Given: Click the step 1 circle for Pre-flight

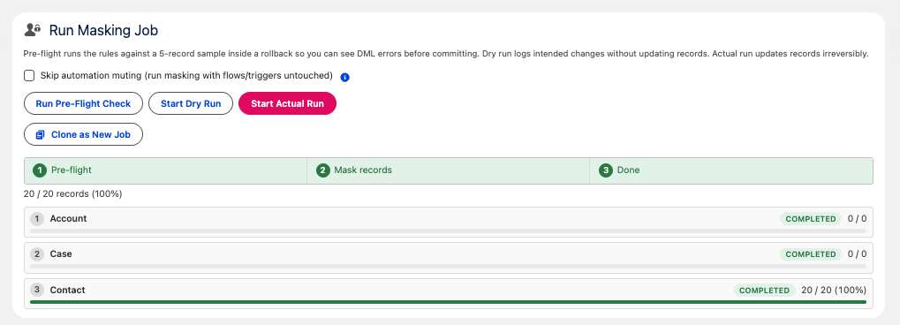Looking at the screenshot, I should pos(40,170).
